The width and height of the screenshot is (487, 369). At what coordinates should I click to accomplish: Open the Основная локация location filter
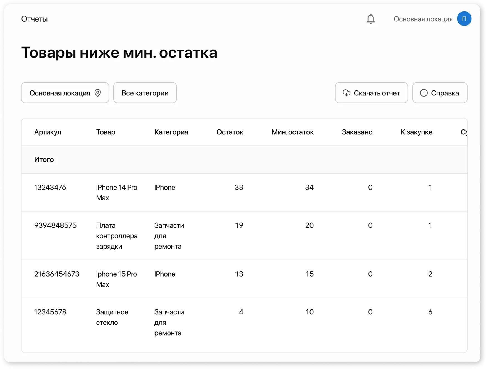(x=65, y=93)
